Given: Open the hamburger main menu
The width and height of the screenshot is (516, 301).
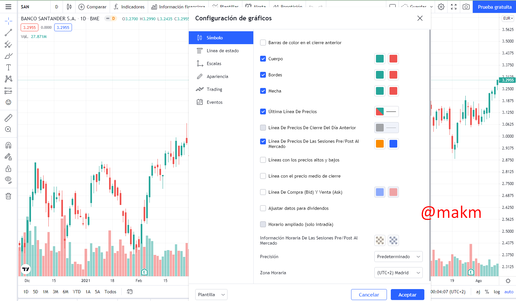Looking at the screenshot, I should click(x=8, y=7).
